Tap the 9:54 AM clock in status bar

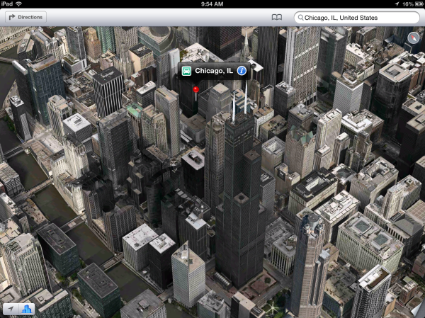click(x=212, y=4)
